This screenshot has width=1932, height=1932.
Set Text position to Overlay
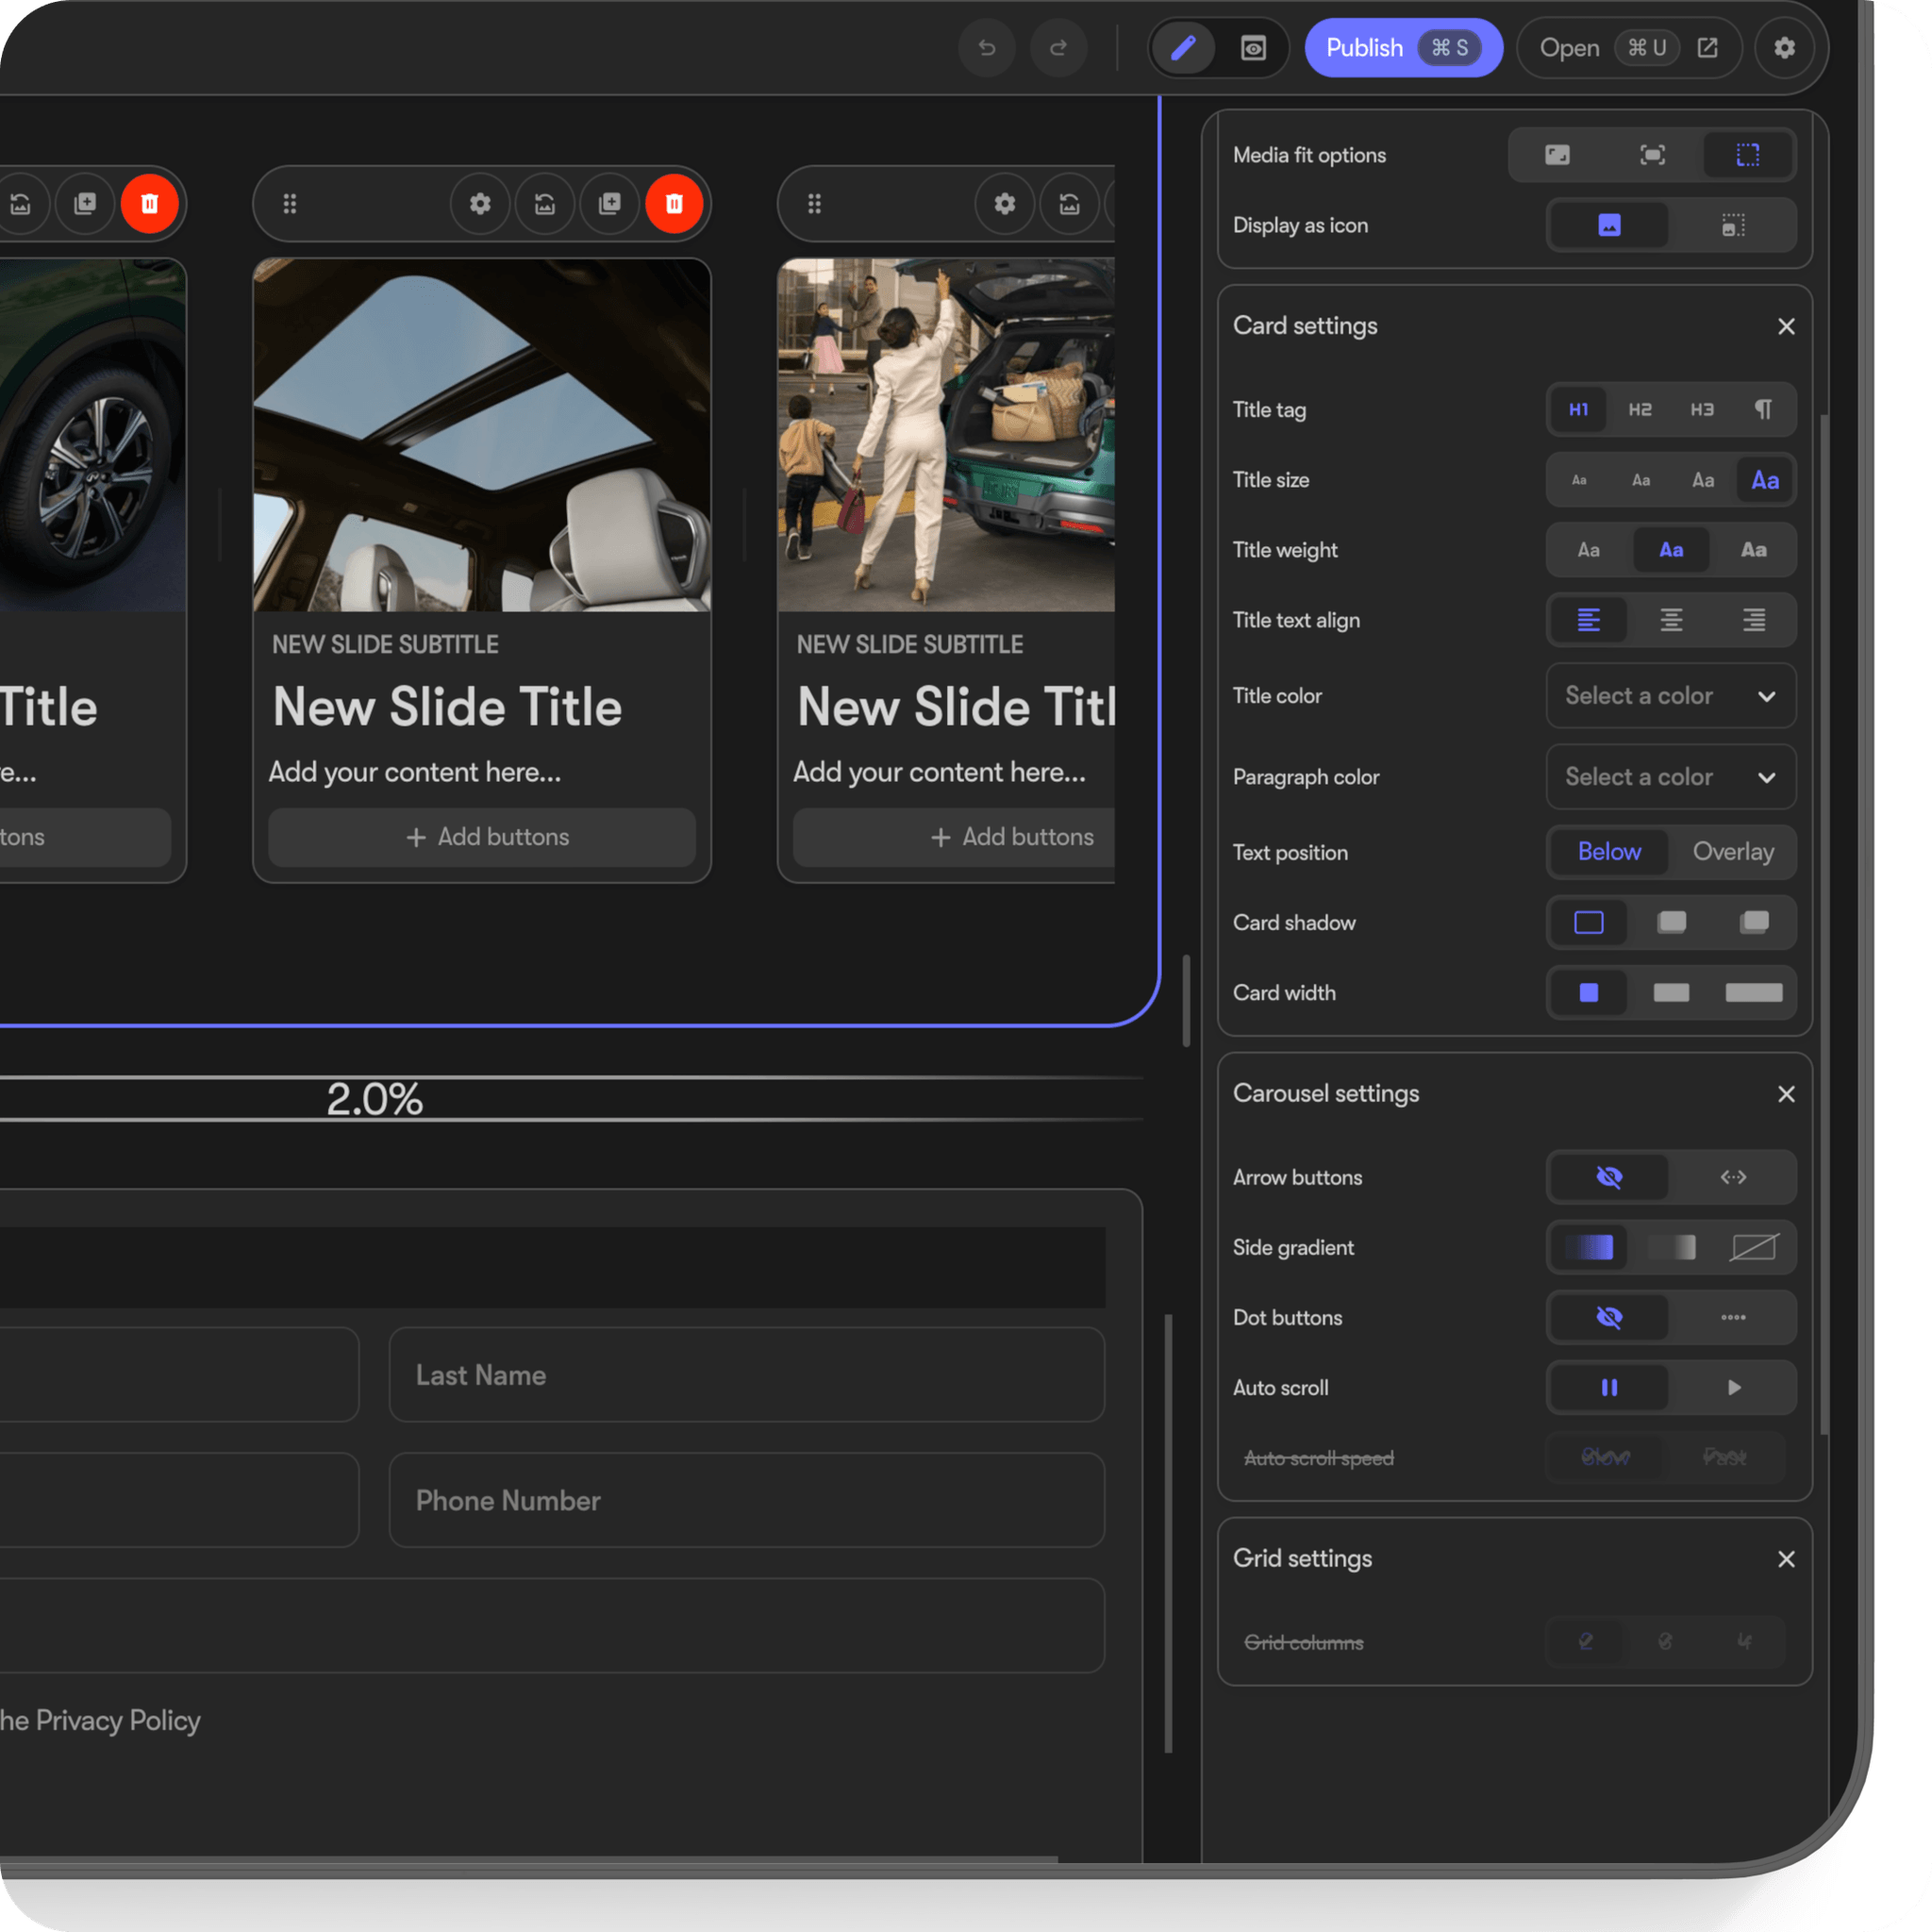pyautogui.click(x=1733, y=852)
